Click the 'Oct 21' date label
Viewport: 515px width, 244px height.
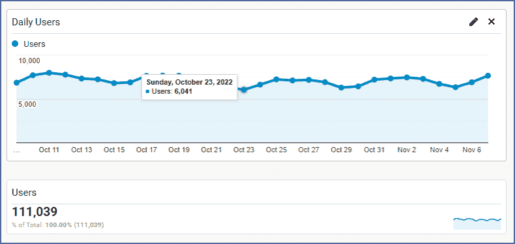pos(211,150)
